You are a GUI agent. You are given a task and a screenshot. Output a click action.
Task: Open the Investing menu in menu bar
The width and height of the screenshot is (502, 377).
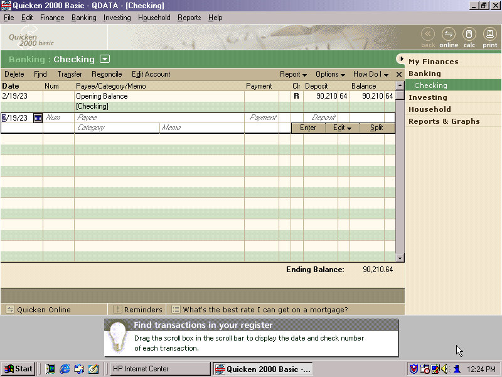[x=117, y=18]
